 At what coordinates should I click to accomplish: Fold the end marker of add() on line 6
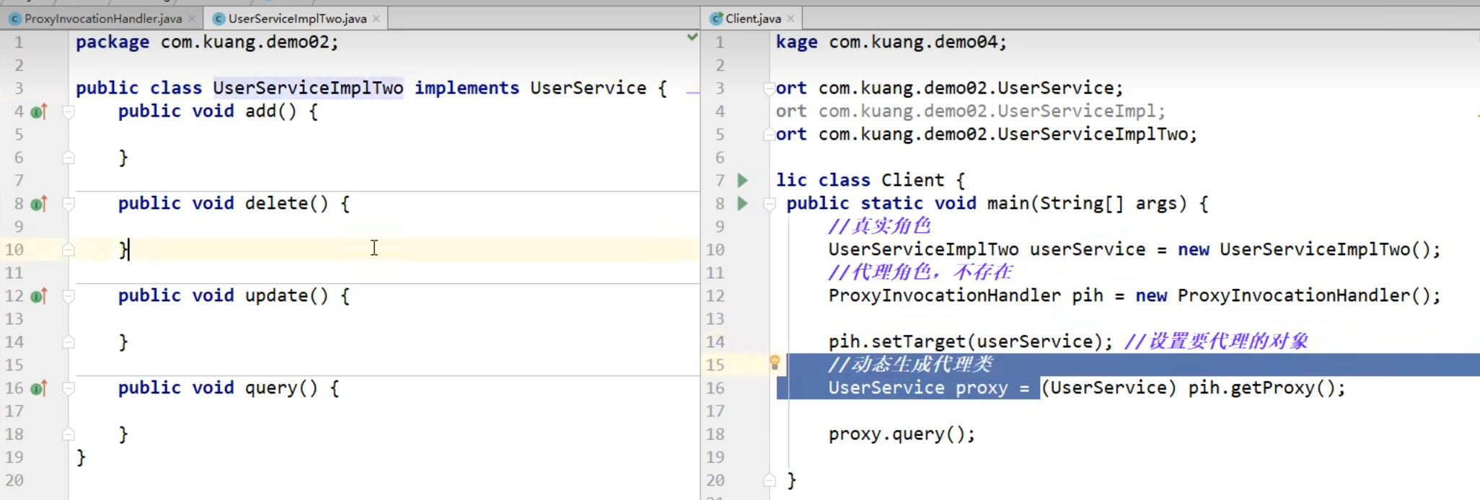coord(69,157)
